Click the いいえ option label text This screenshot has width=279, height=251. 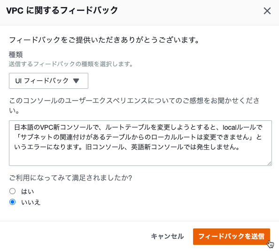pyautogui.click(x=31, y=202)
